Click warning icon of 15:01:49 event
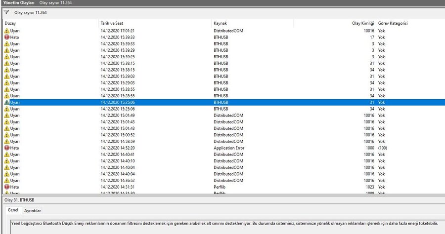 [7, 116]
